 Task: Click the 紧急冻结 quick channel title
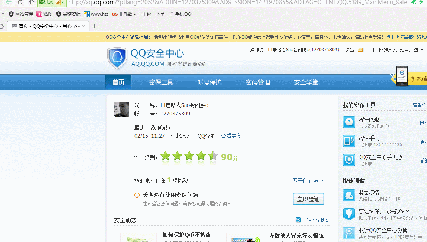(x=369, y=192)
